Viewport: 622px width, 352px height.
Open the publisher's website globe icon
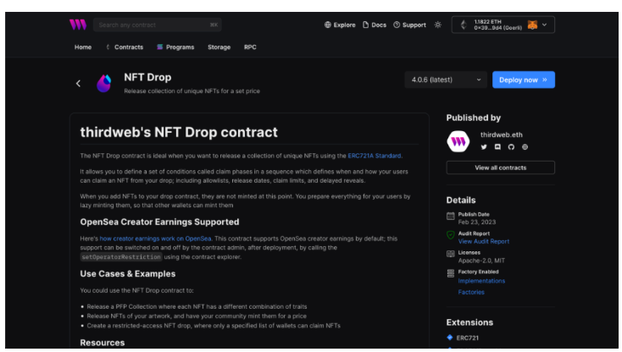tap(525, 147)
